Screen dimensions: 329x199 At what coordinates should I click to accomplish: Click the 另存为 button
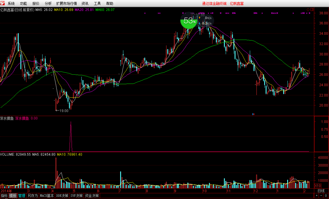tap(33, 196)
